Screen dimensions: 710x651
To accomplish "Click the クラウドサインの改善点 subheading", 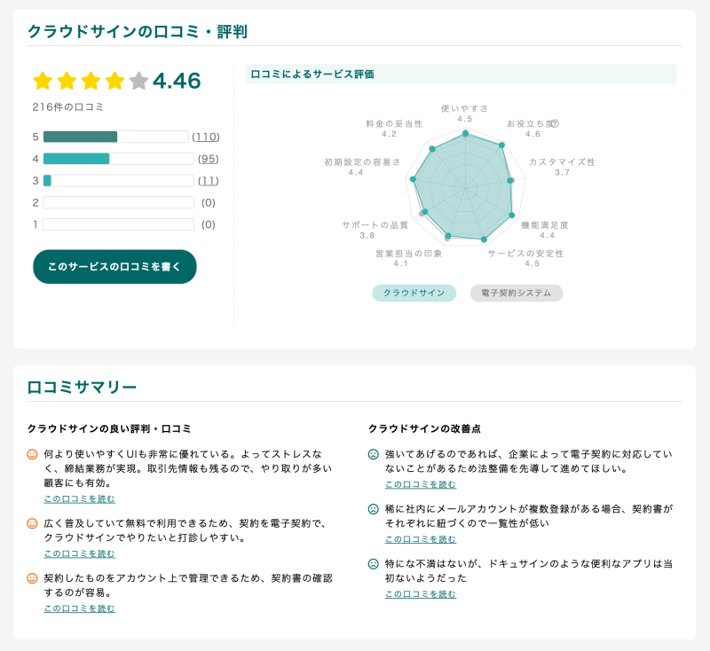I will (x=424, y=428).
